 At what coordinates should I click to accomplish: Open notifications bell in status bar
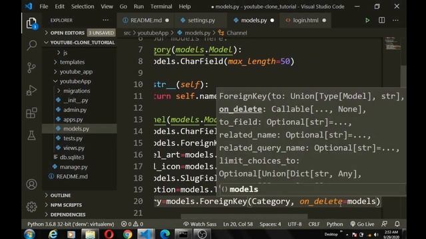(x=397, y=224)
